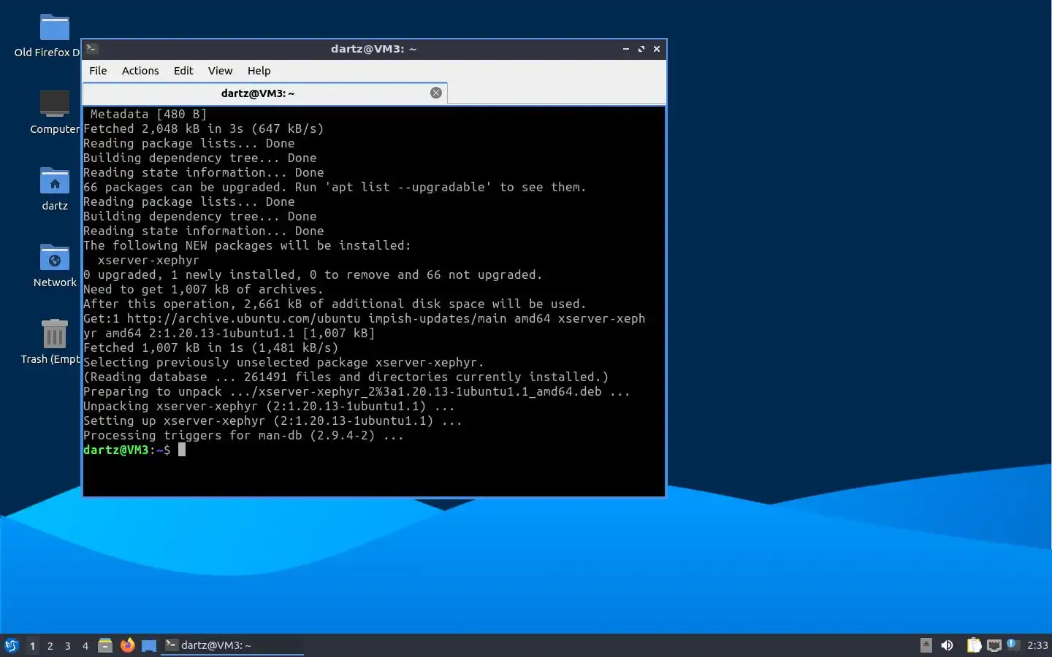Click the 'Metadata [480 B]' line
The width and height of the screenshot is (1052, 657).
[148, 114]
